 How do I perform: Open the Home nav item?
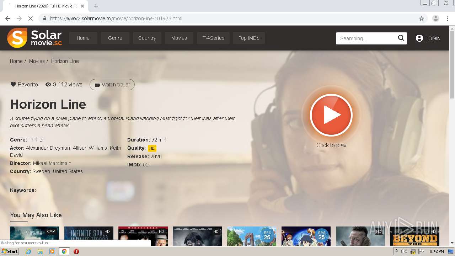pyautogui.click(x=83, y=38)
